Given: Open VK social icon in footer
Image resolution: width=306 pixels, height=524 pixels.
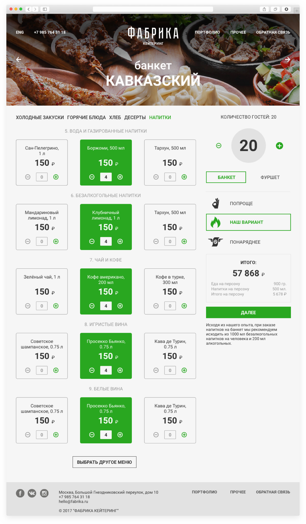Looking at the screenshot, I should pos(32,493).
